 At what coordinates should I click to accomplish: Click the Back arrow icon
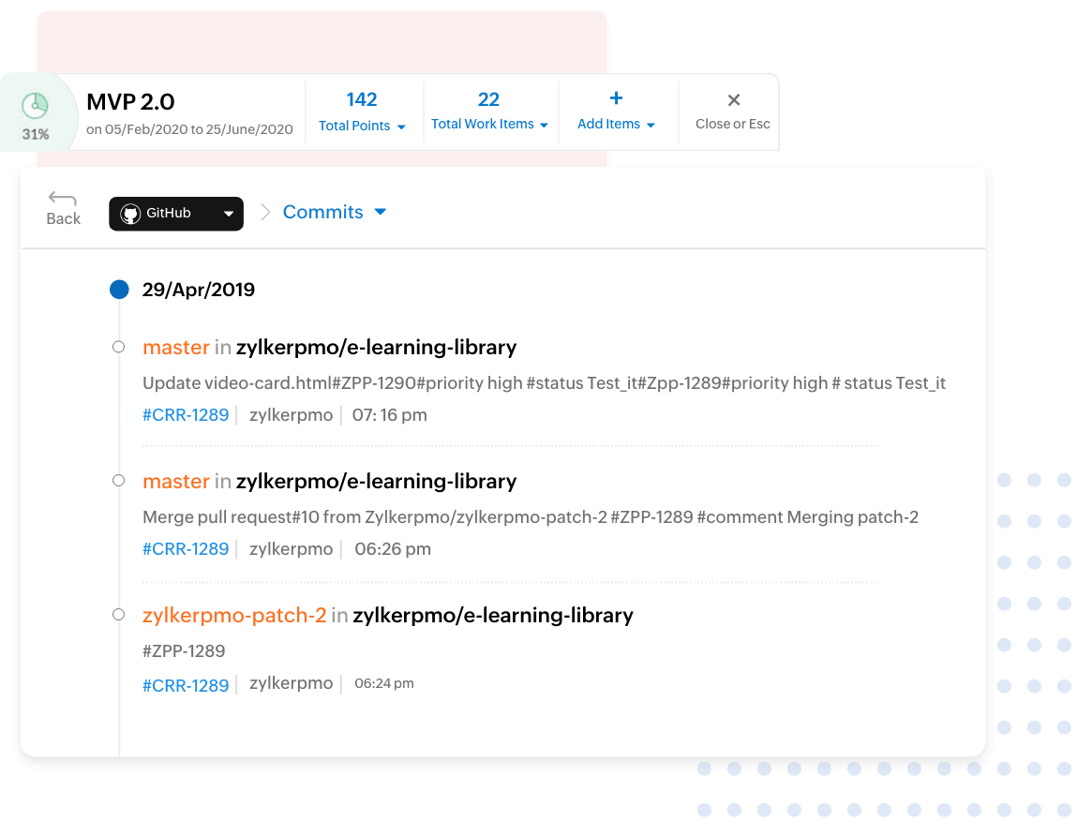(63, 199)
